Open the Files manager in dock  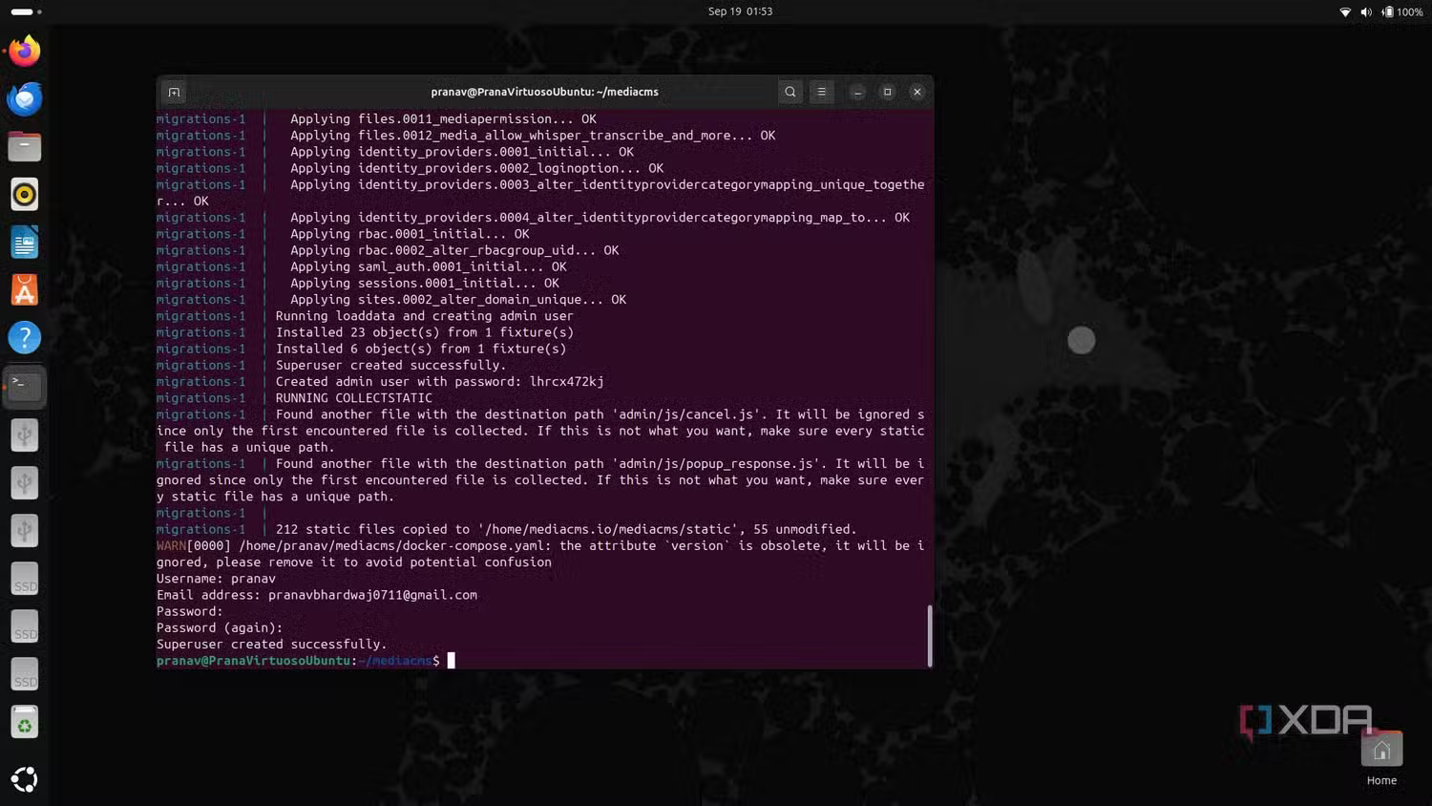[x=25, y=147]
